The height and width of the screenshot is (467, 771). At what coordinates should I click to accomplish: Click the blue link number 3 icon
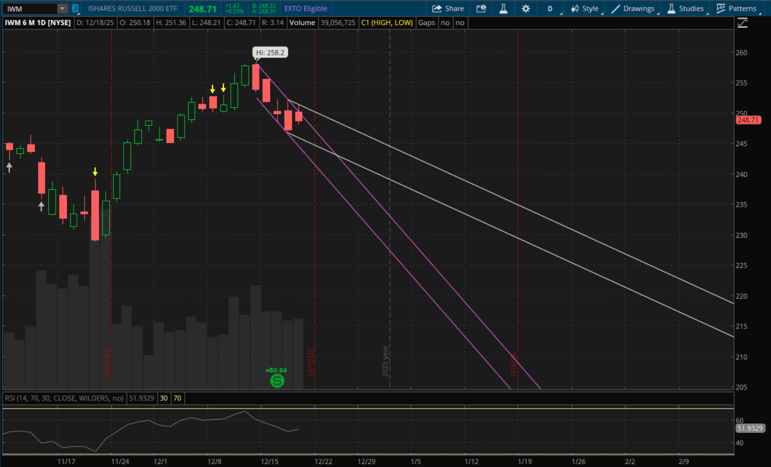[x=75, y=9]
